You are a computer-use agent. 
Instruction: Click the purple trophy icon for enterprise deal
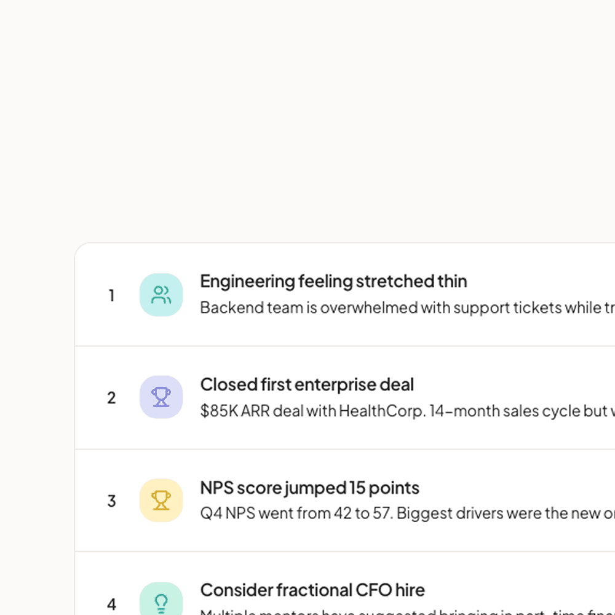coord(161,397)
